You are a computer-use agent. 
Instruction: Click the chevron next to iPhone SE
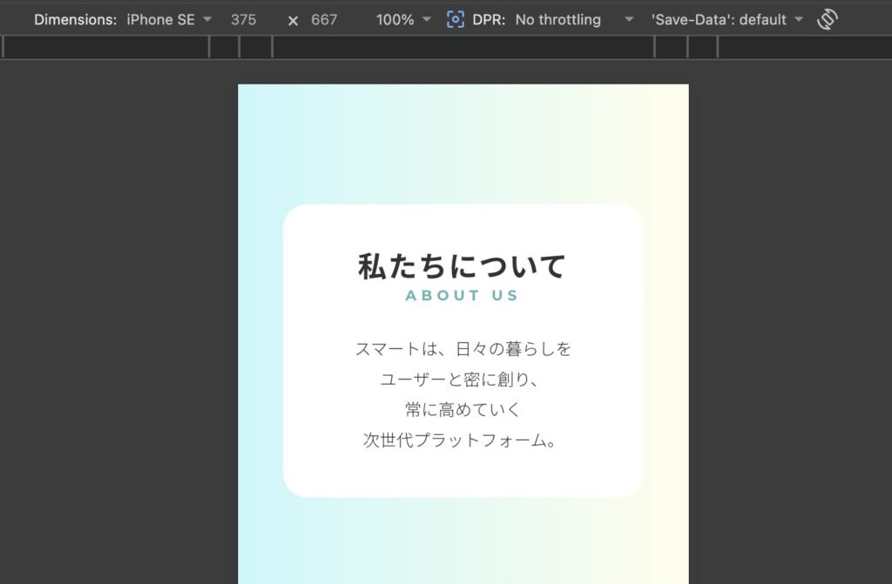[x=207, y=19]
